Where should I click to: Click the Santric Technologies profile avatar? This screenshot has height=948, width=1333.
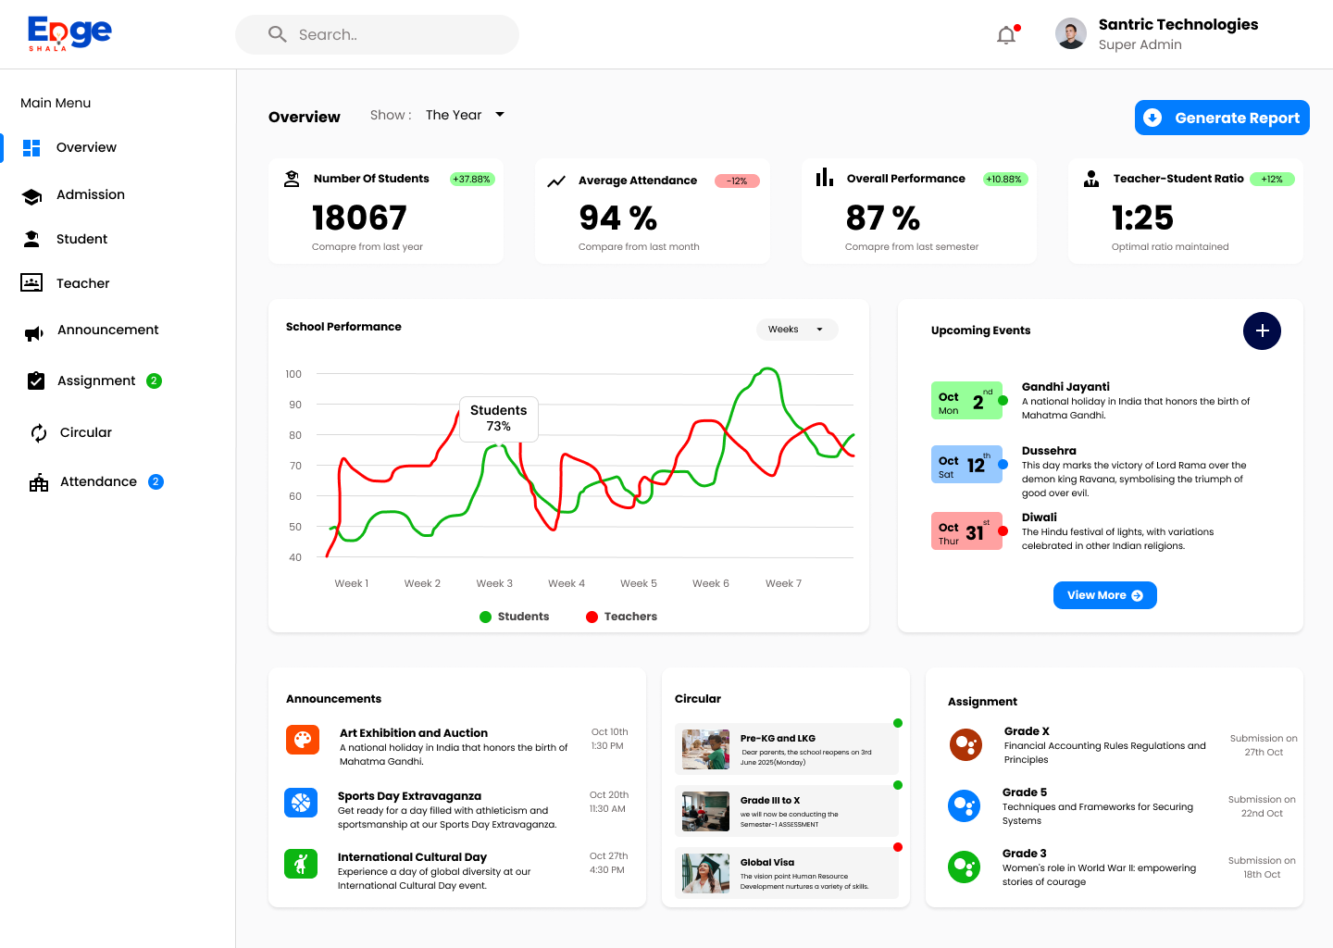coord(1070,34)
